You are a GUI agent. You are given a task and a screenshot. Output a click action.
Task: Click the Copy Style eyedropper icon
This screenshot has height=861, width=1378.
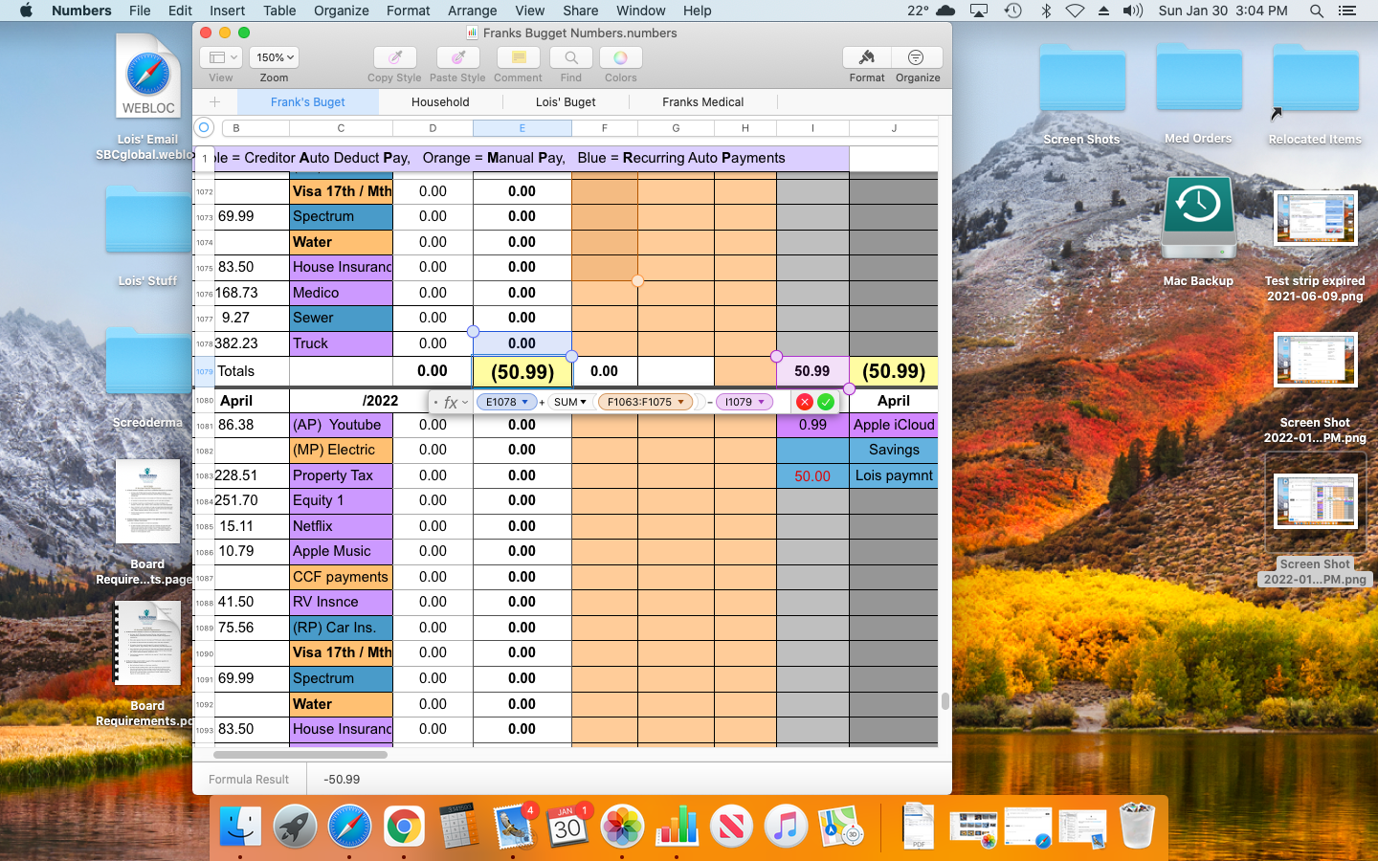394,57
